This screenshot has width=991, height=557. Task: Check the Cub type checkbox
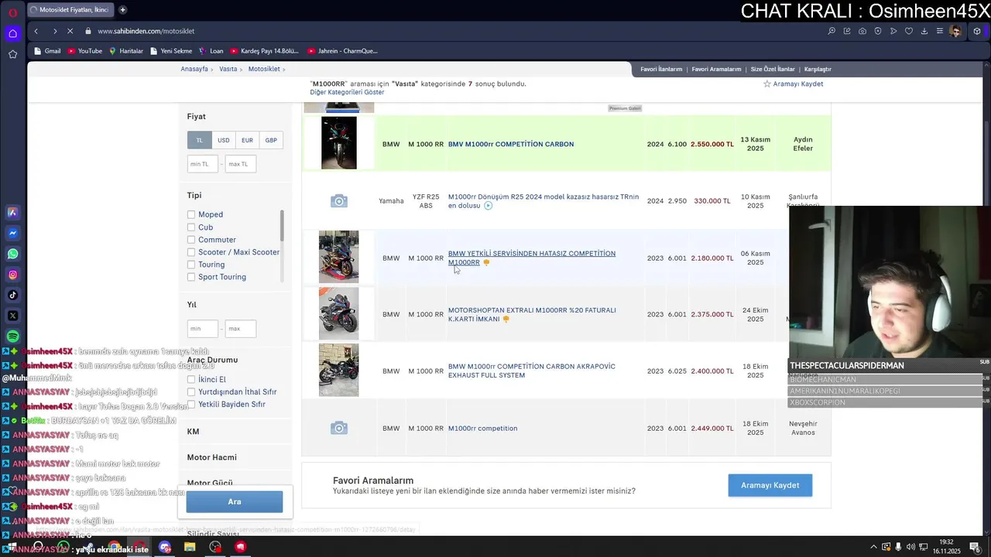click(x=191, y=227)
